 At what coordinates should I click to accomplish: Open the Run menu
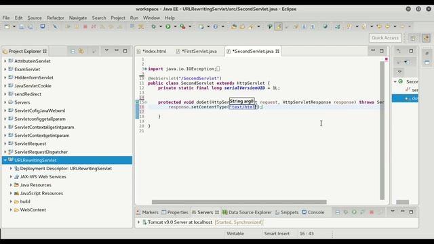pyautogui.click(x=134, y=18)
